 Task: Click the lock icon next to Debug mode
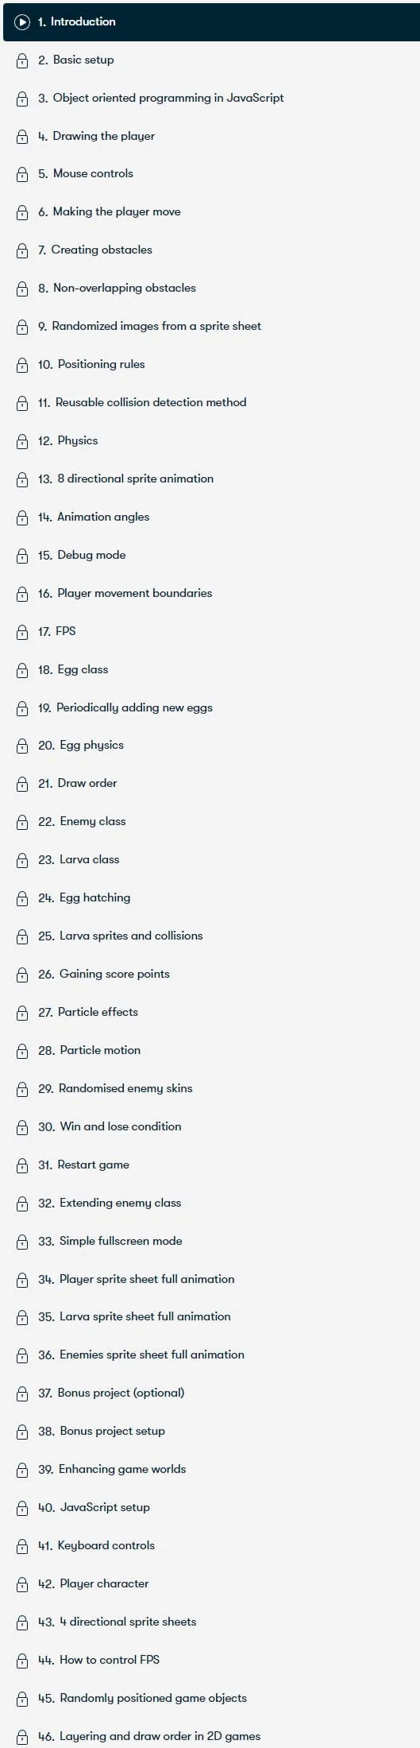coord(22,556)
